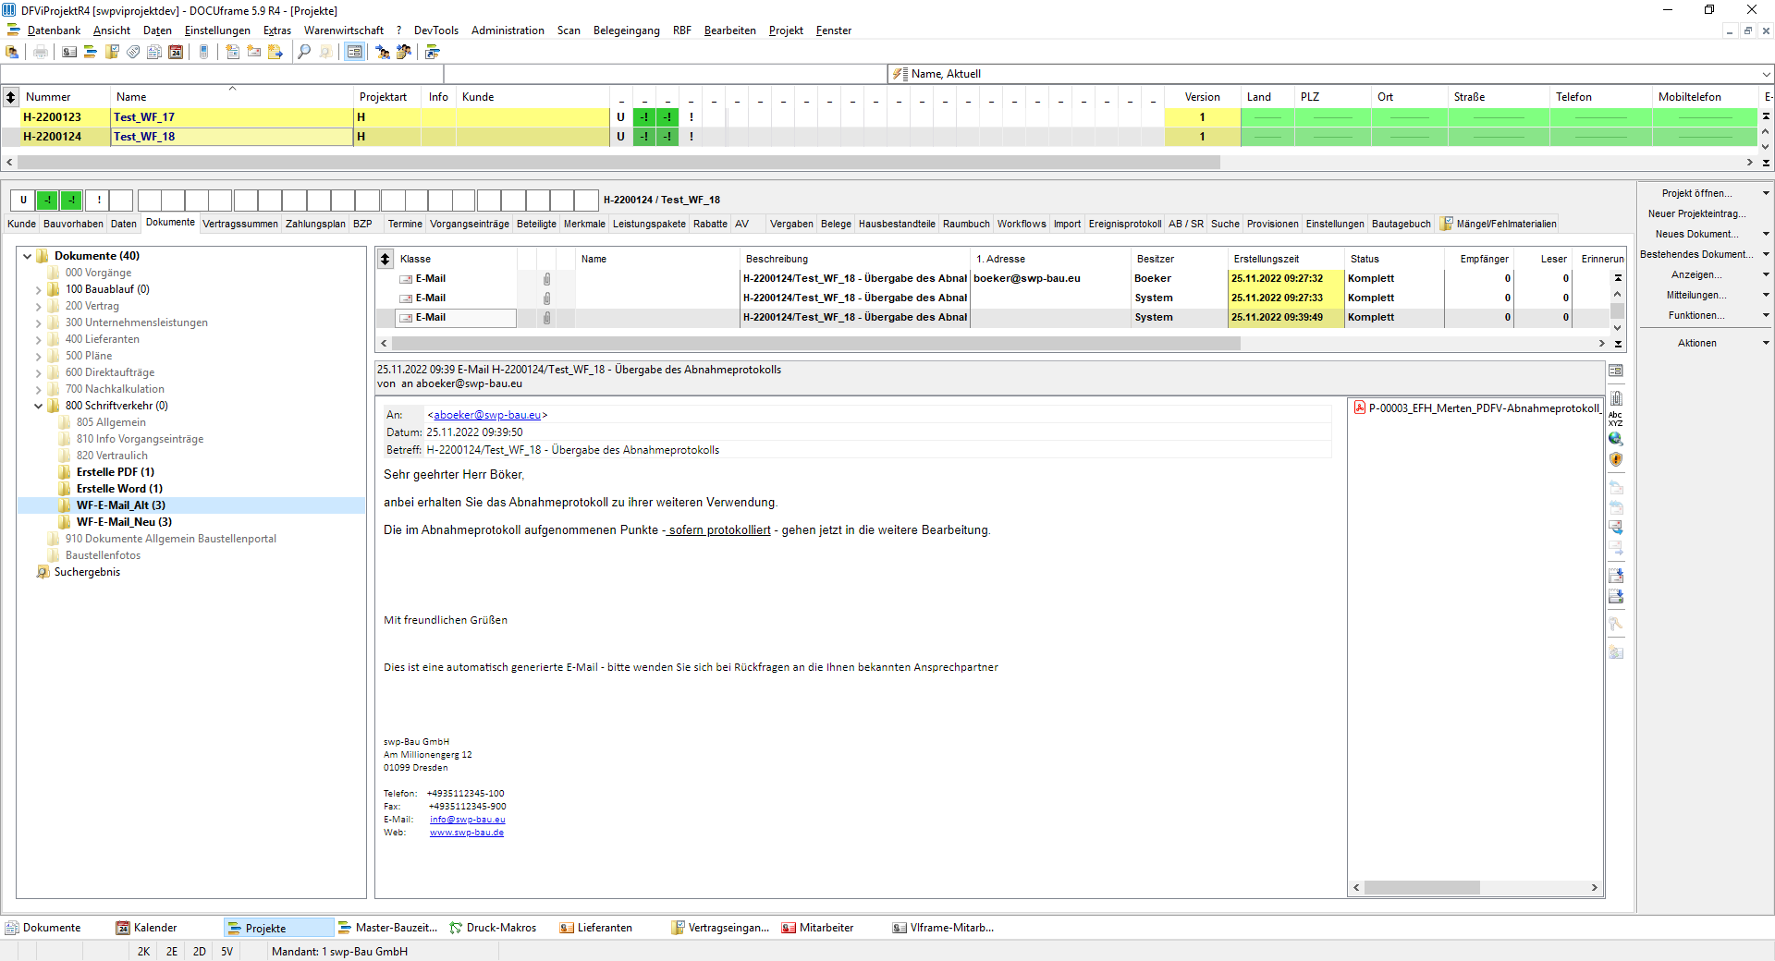
Task: Click the project list horizontal scrollbar
Action: [618, 162]
